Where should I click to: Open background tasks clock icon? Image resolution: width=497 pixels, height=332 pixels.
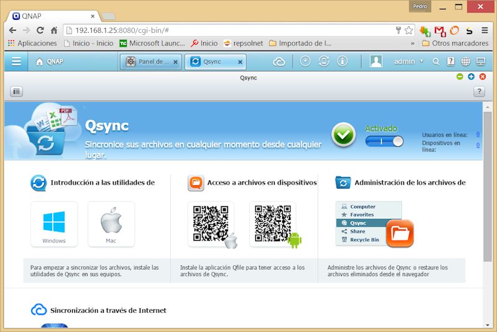coord(305,61)
